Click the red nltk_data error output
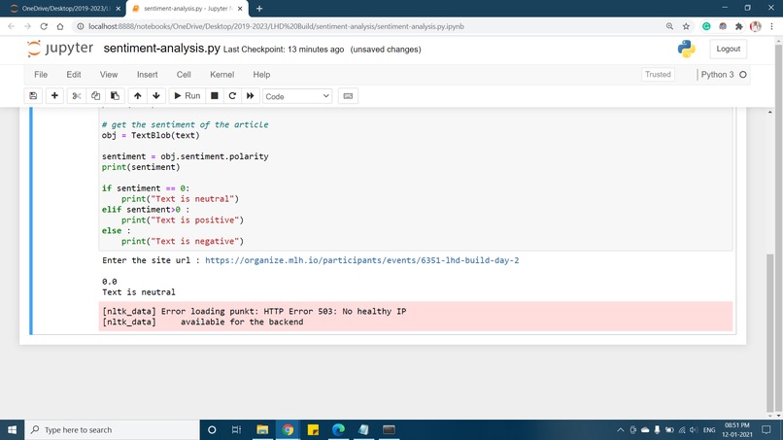This screenshot has width=783, height=440. coord(416,316)
